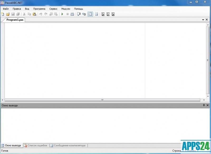Click the Redo arrow icon
This screenshot has height=154, width=211.
point(46,14)
